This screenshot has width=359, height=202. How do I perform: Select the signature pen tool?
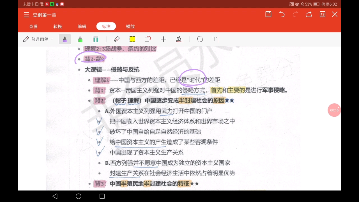click(179, 39)
